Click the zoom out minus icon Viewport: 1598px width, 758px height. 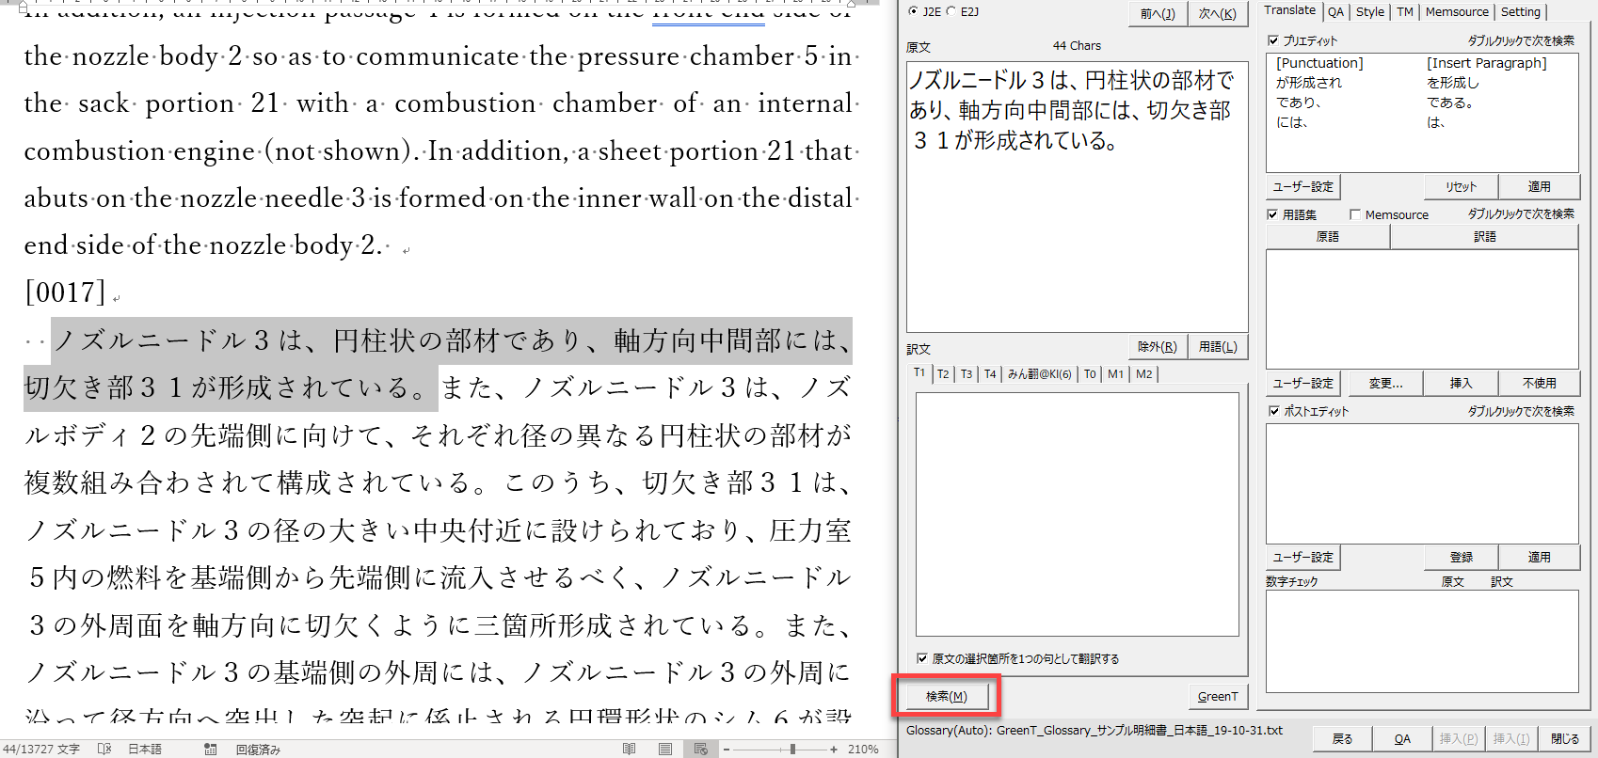coord(726,750)
